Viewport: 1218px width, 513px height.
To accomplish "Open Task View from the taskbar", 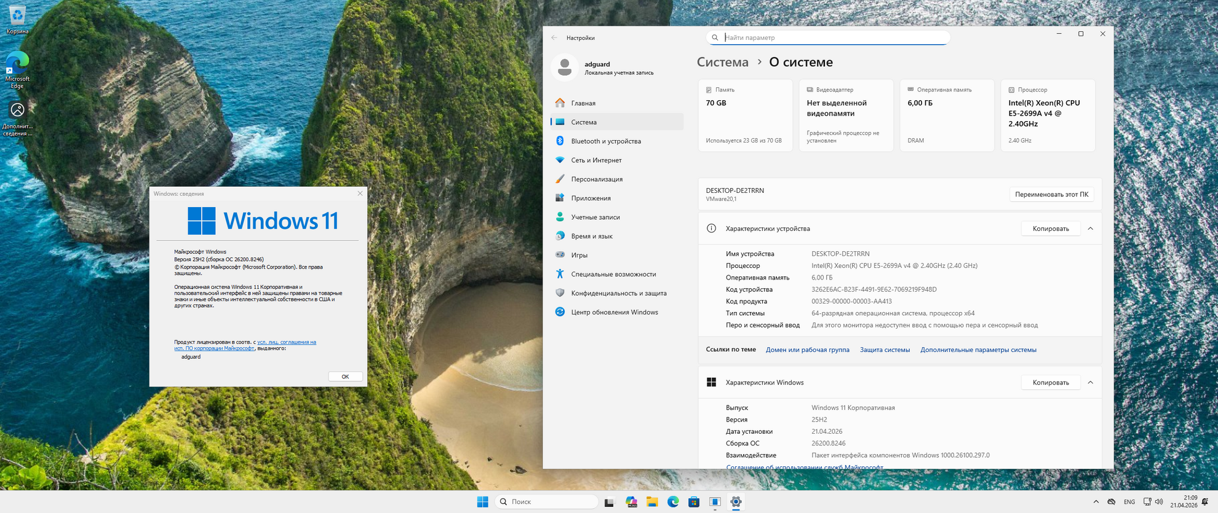I will [x=609, y=502].
